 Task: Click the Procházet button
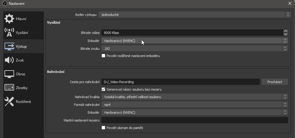pyautogui.click(x=275, y=82)
